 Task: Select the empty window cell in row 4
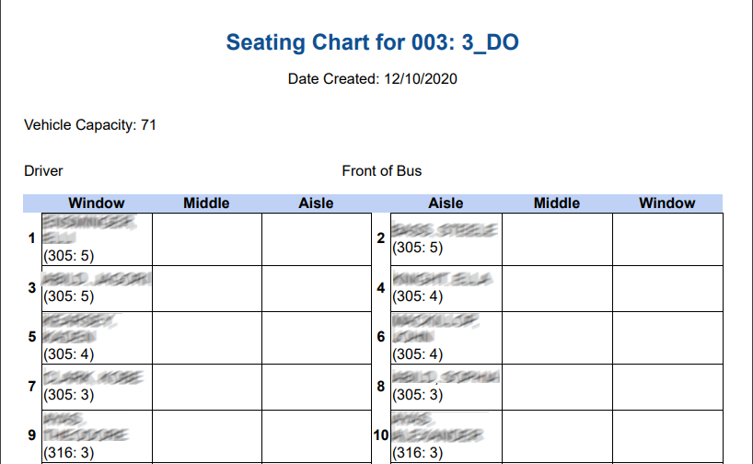click(667, 288)
